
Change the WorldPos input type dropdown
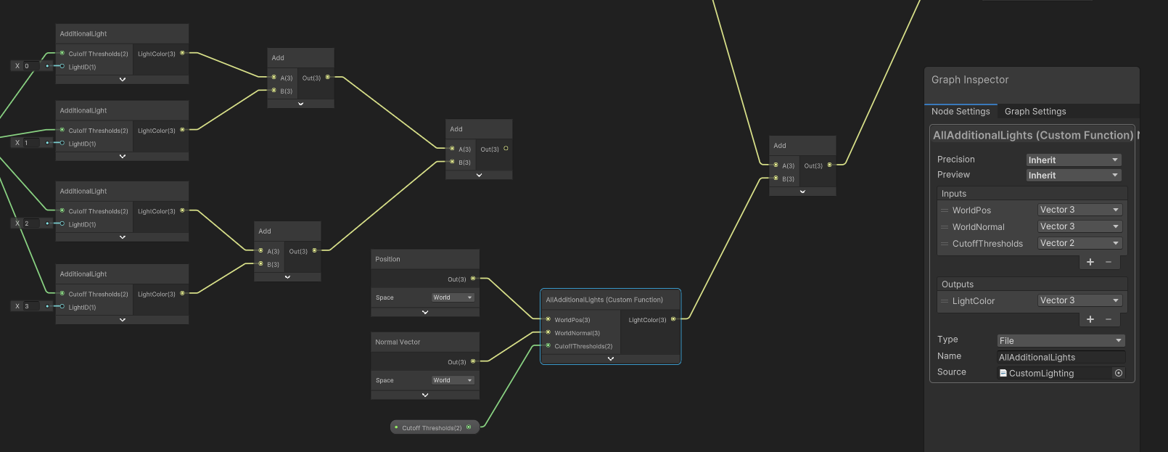tap(1079, 210)
